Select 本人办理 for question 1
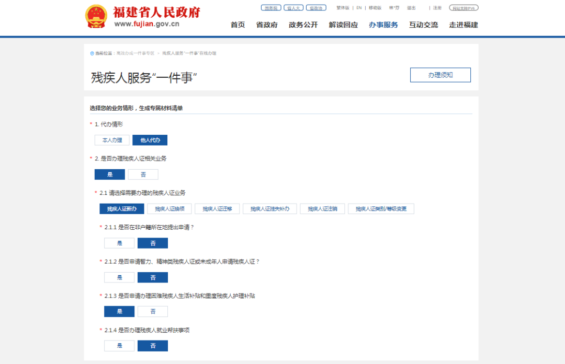The image size is (565, 364). pos(112,140)
